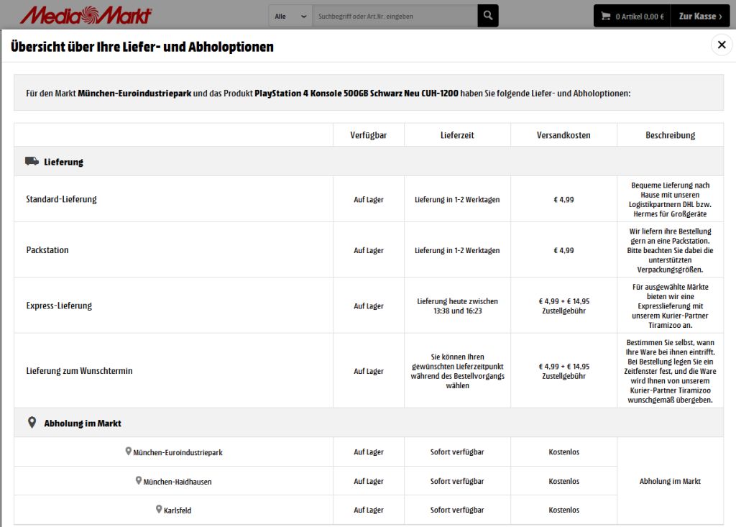This screenshot has width=736, height=527.
Task: Click the 'Abholung im Markt' description cell
Action: (671, 481)
